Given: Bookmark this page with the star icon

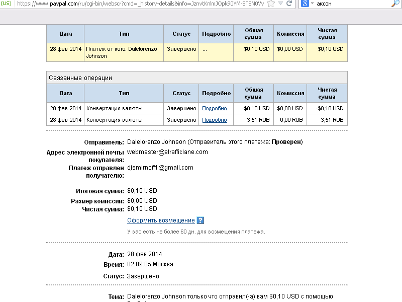Looking at the screenshot, I should (x=271, y=4).
